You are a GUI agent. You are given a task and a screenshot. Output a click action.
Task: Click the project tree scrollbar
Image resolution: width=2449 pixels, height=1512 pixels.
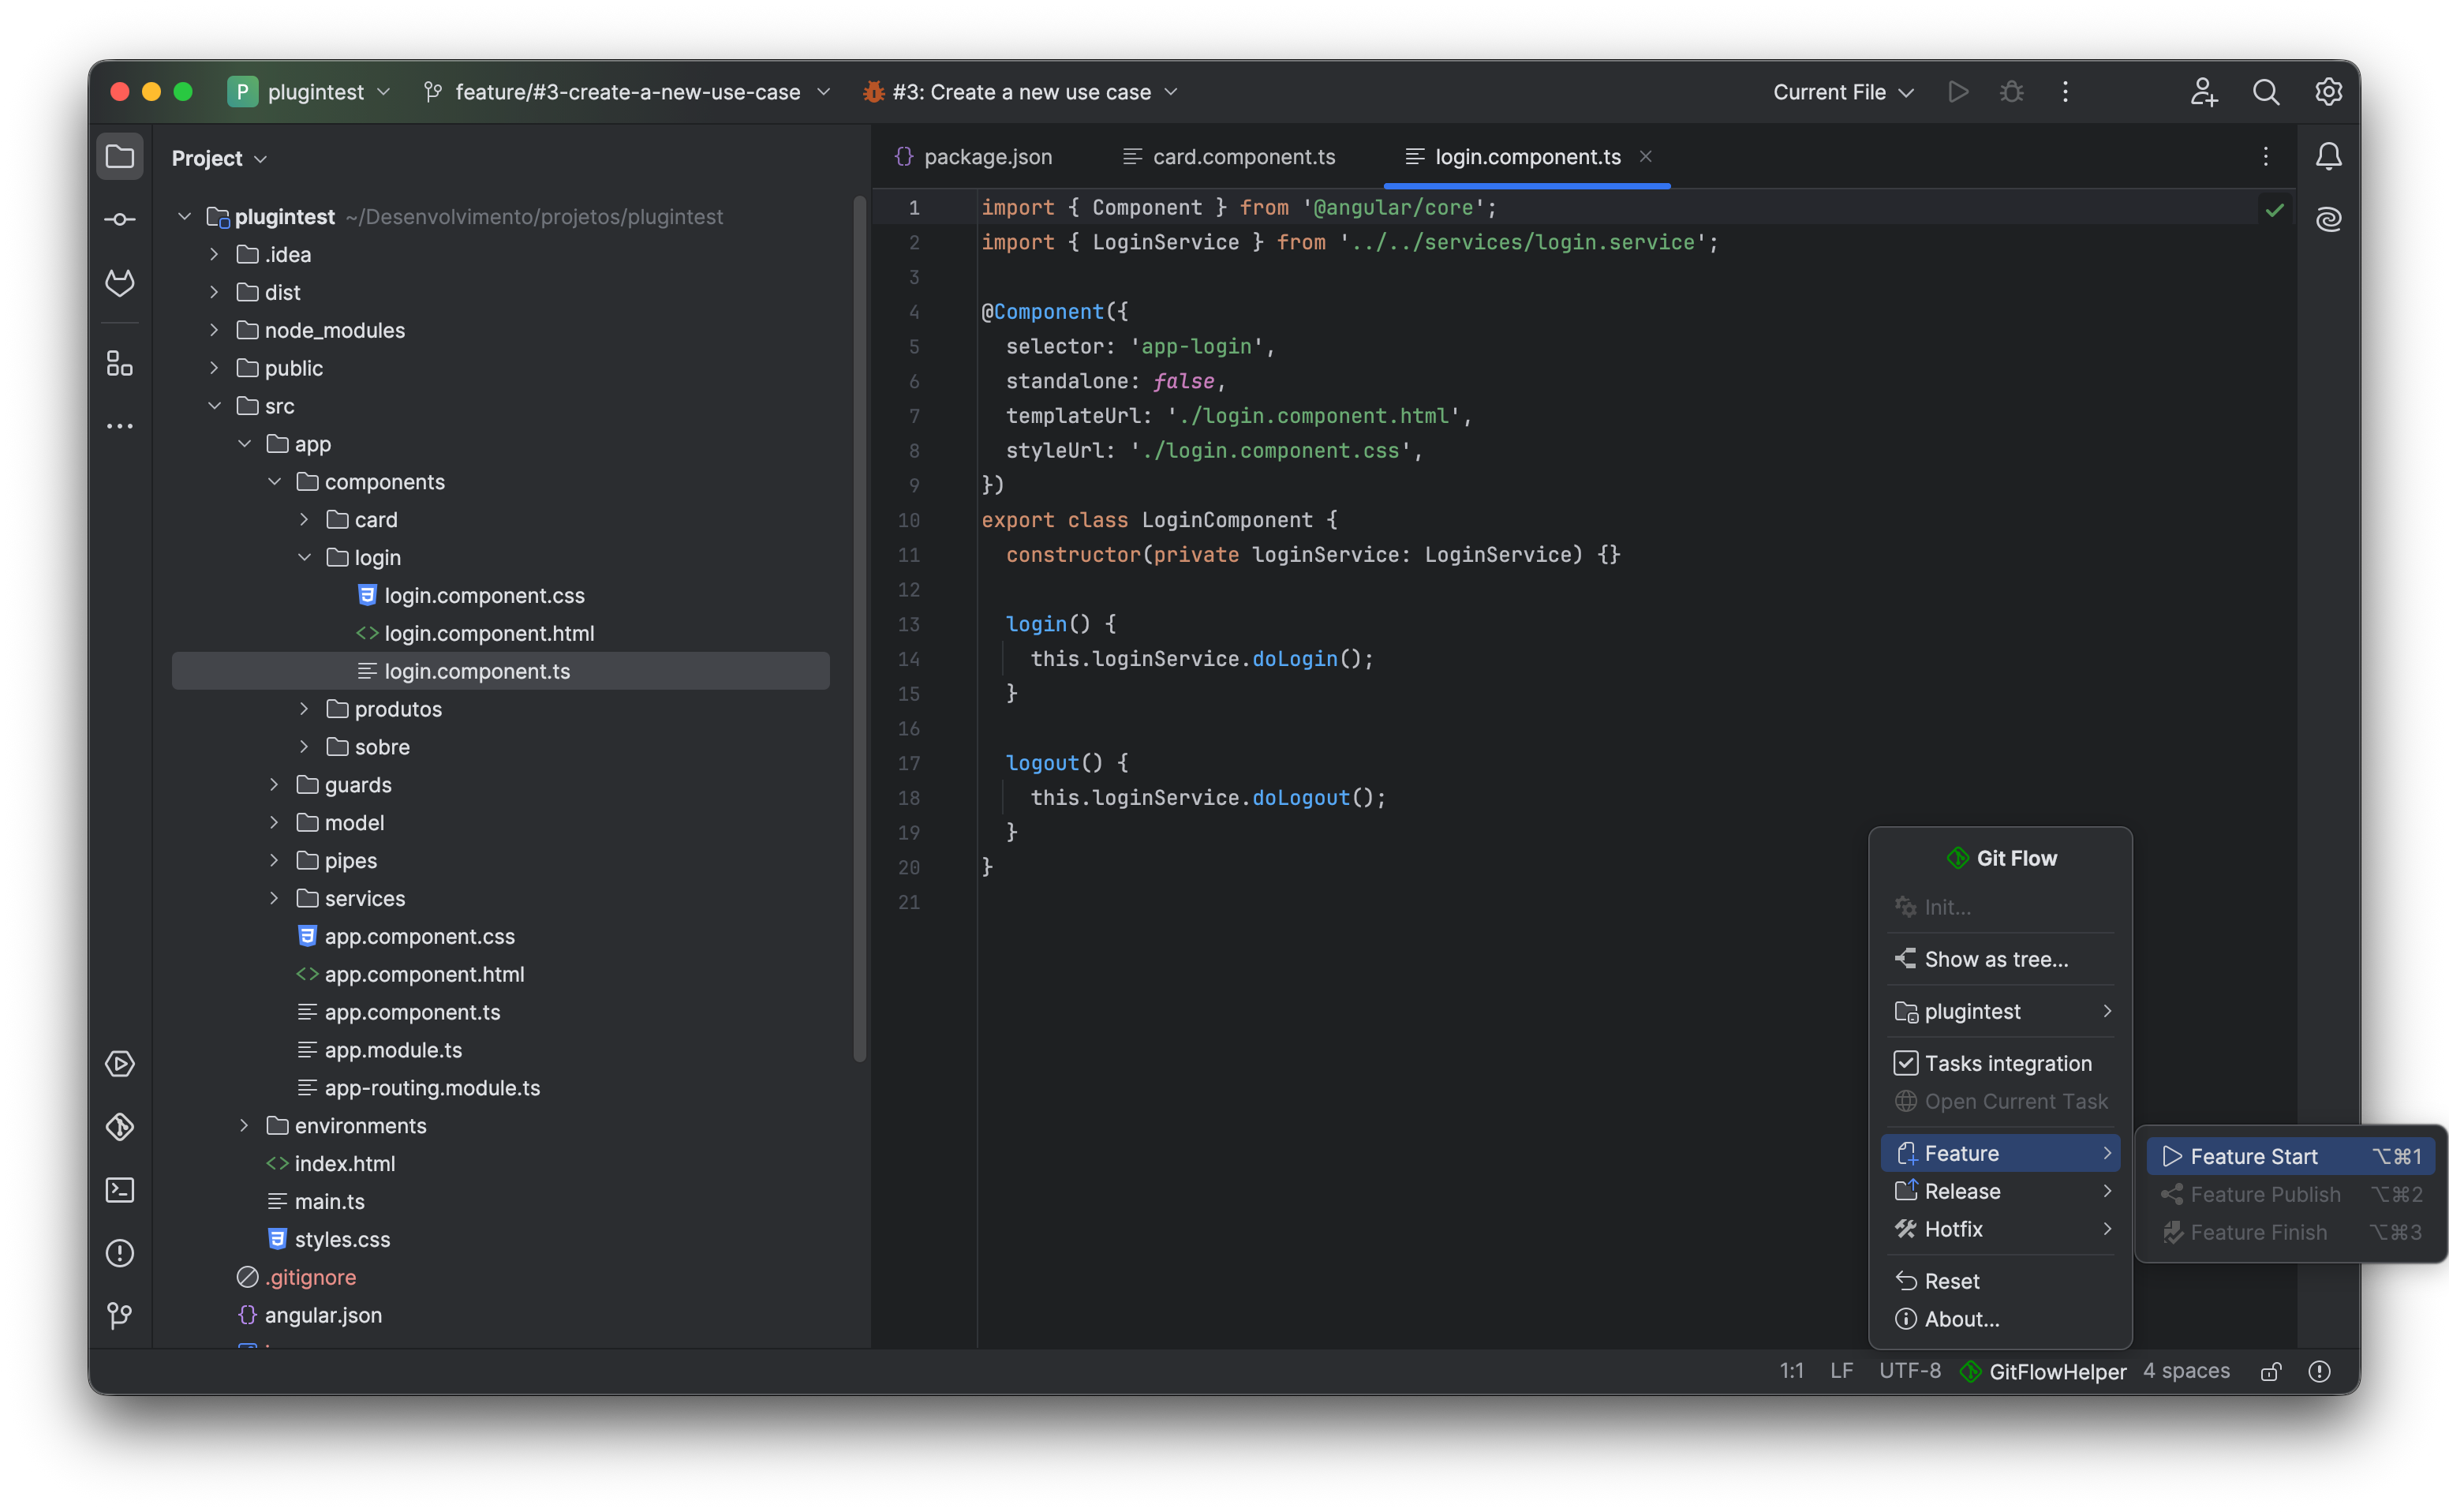pyautogui.click(x=858, y=630)
